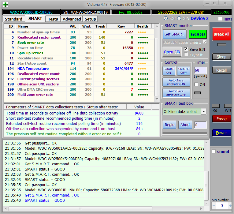This screenshot has width=234, height=214.
Task: Click the green GOOD status indicator
Action: click(198, 34)
